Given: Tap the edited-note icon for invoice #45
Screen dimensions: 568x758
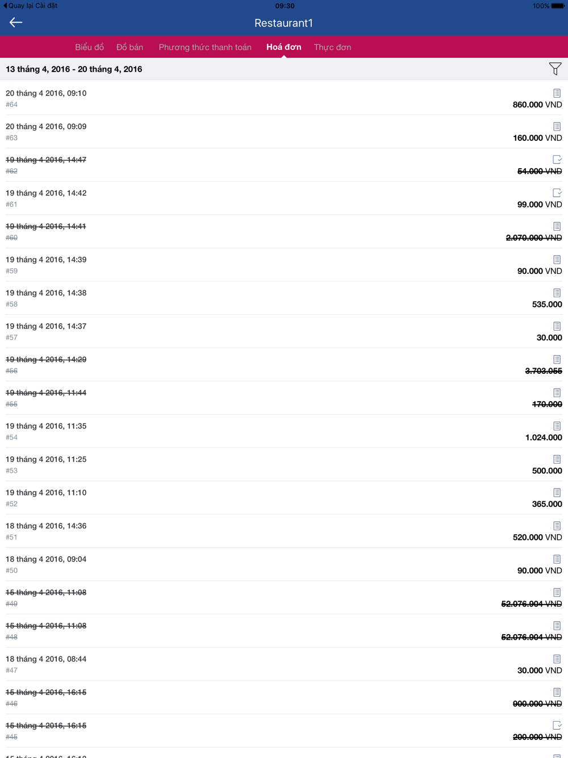Looking at the screenshot, I should click(x=557, y=726).
